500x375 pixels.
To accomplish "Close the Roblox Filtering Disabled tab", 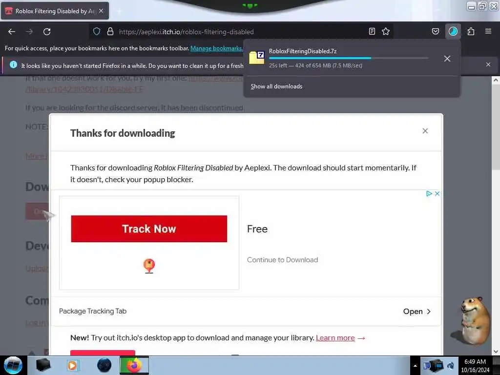I will 101,11.
